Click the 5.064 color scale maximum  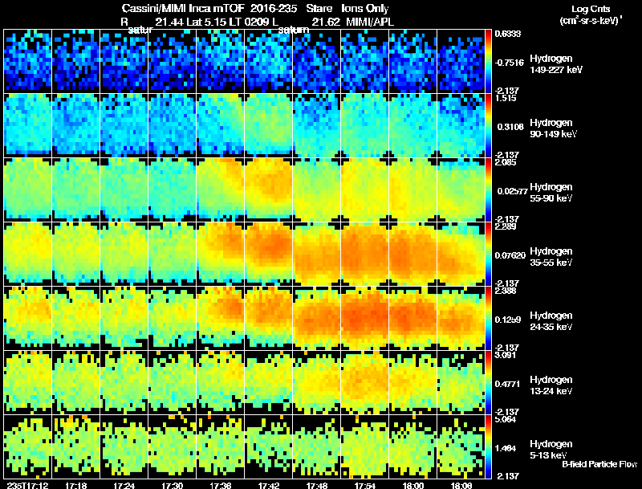tap(506, 419)
